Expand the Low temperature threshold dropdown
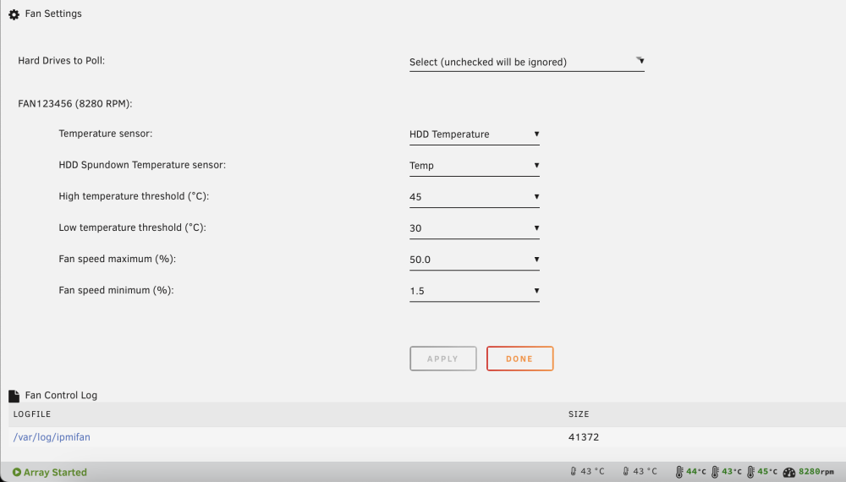 pyautogui.click(x=475, y=228)
